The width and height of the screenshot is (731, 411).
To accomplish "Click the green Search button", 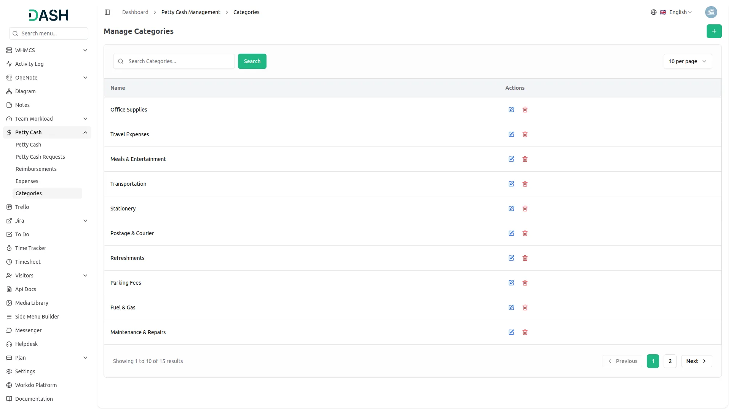I will tap(252, 61).
